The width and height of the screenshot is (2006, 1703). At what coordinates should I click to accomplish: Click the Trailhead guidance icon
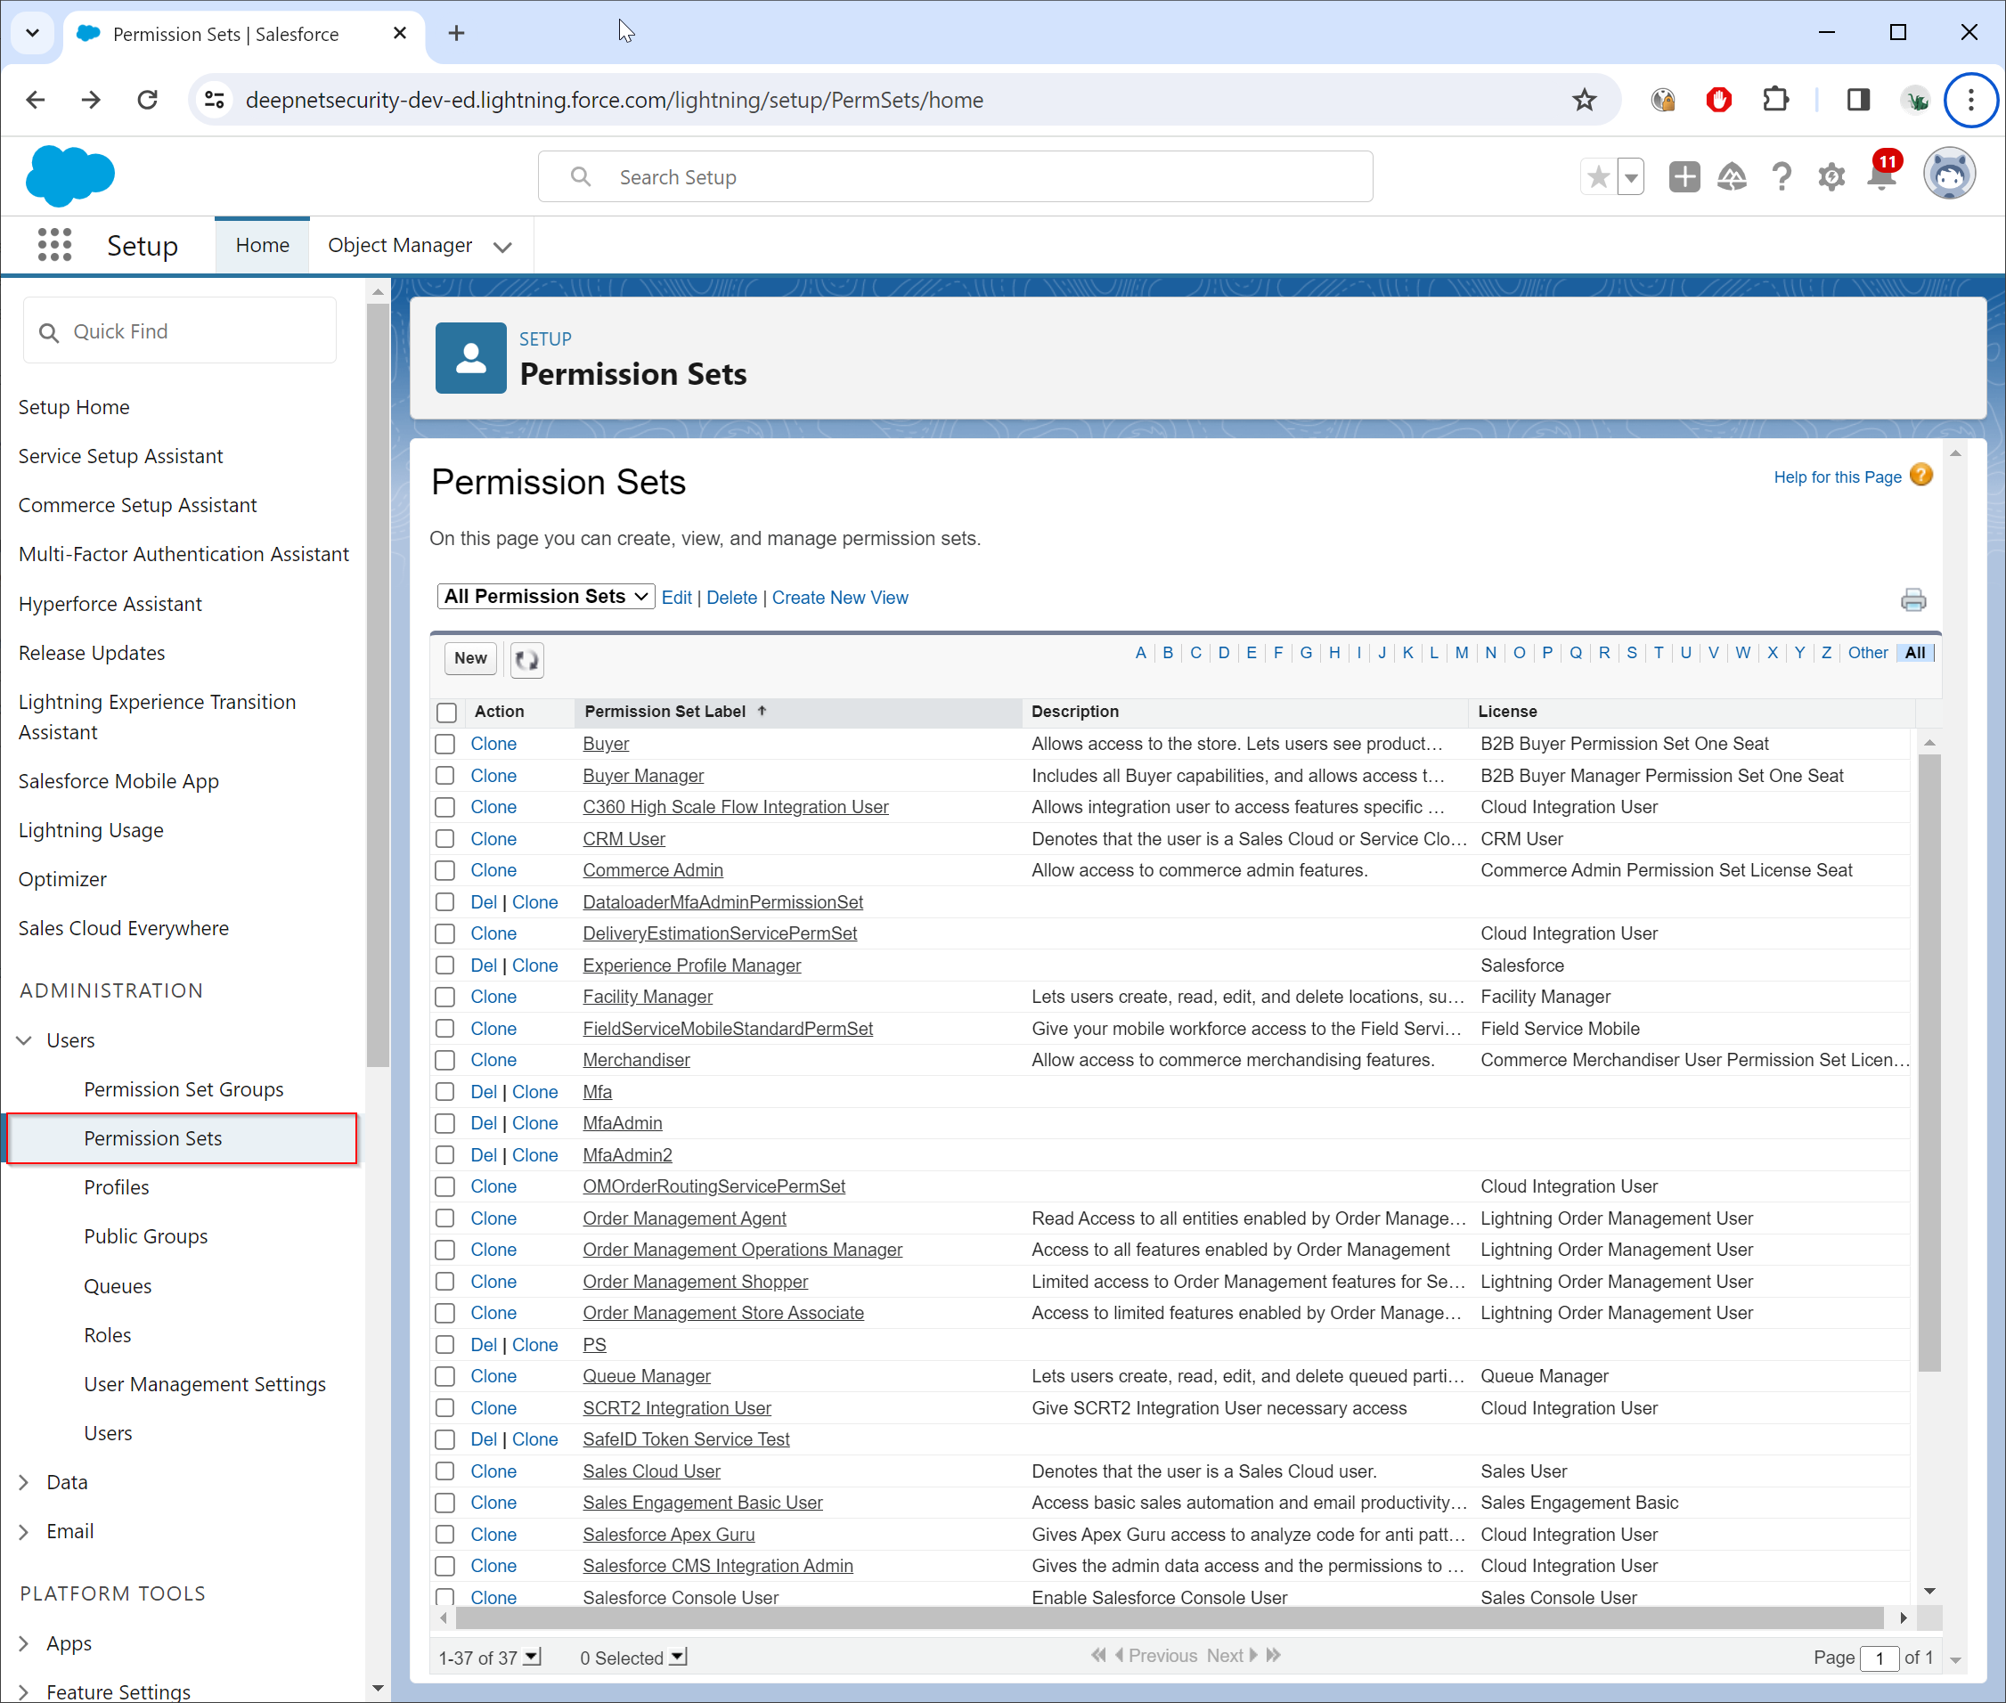(x=1732, y=176)
